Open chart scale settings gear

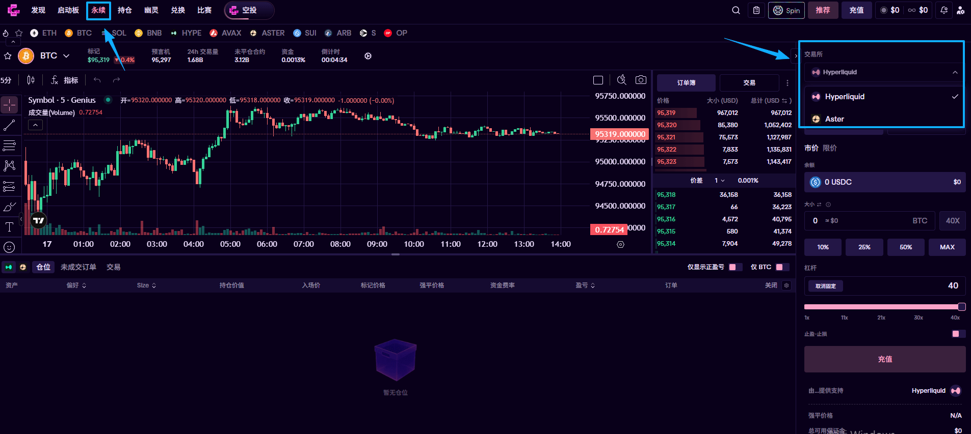[x=620, y=244]
